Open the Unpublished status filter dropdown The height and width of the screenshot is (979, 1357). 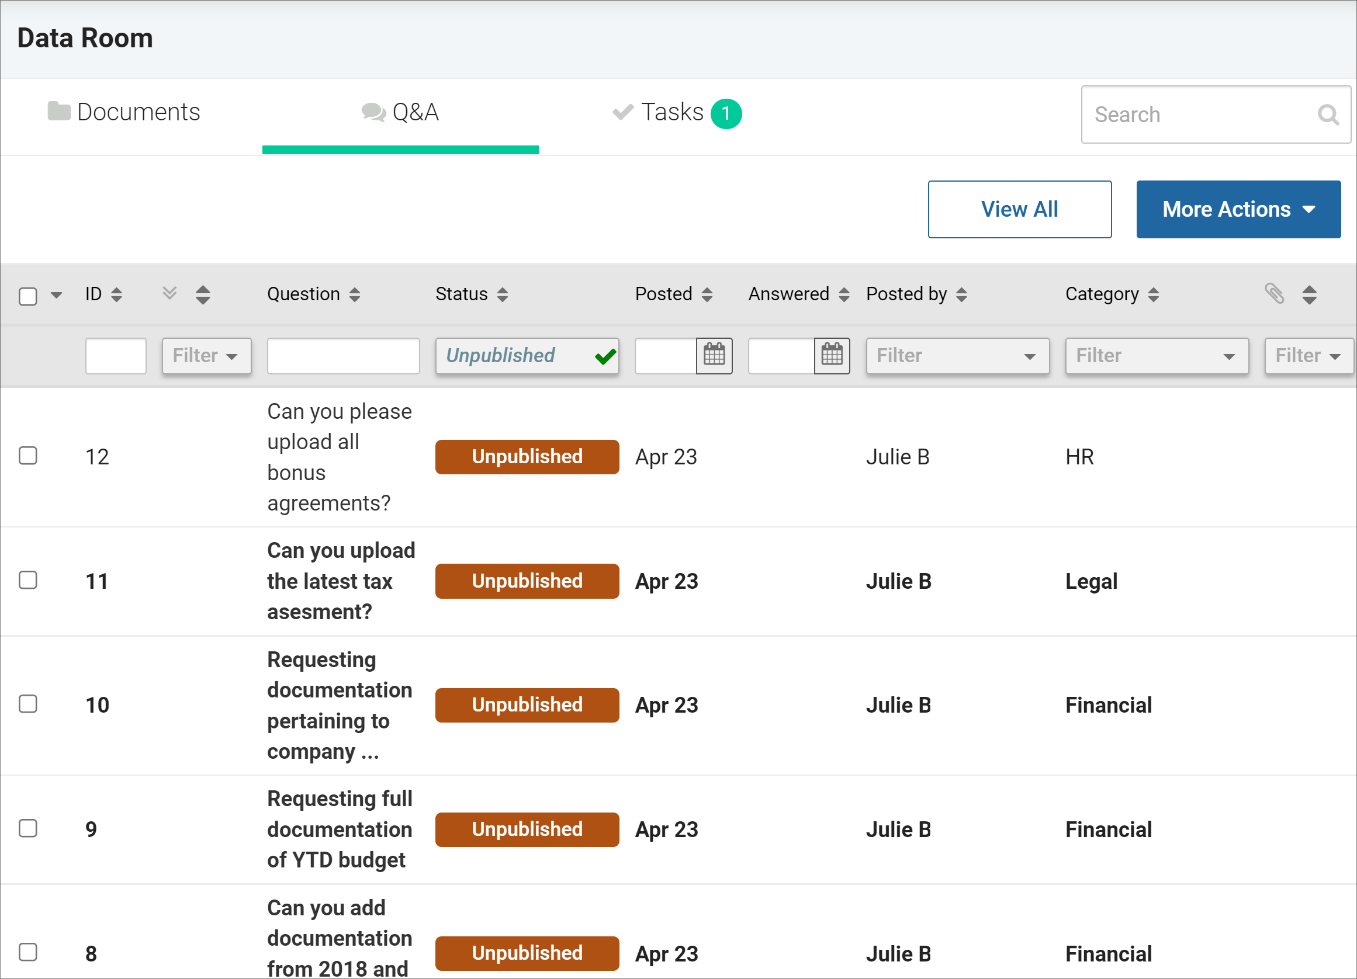pyautogui.click(x=527, y=356)
